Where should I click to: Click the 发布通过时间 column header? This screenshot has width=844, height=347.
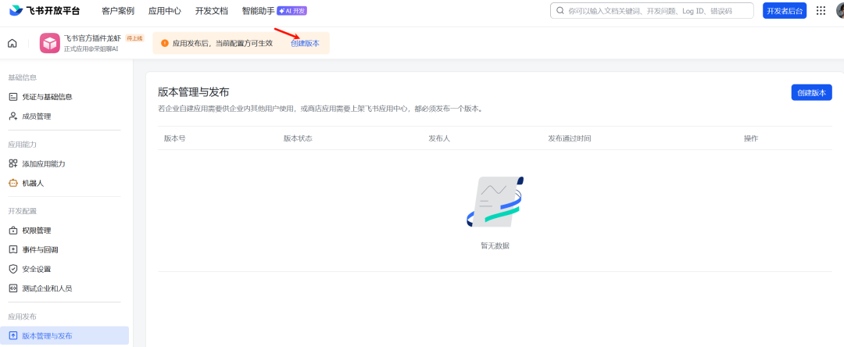570,138
